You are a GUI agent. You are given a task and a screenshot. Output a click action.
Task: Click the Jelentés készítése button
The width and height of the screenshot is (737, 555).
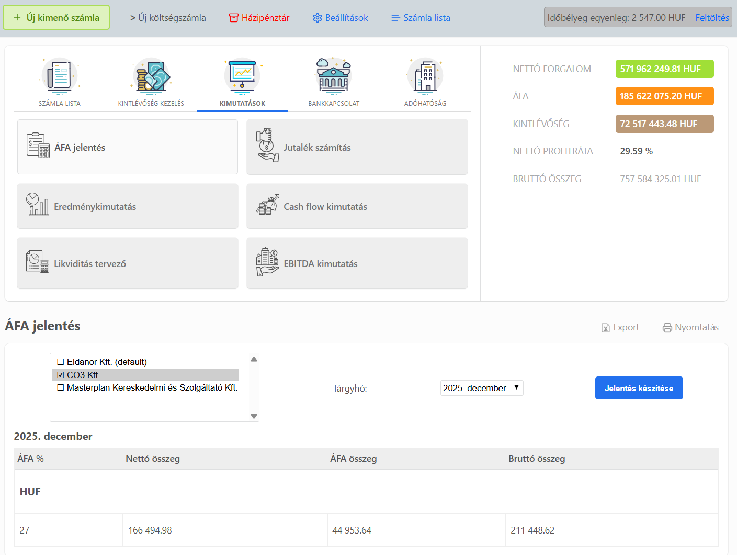[x=639, y=388]
